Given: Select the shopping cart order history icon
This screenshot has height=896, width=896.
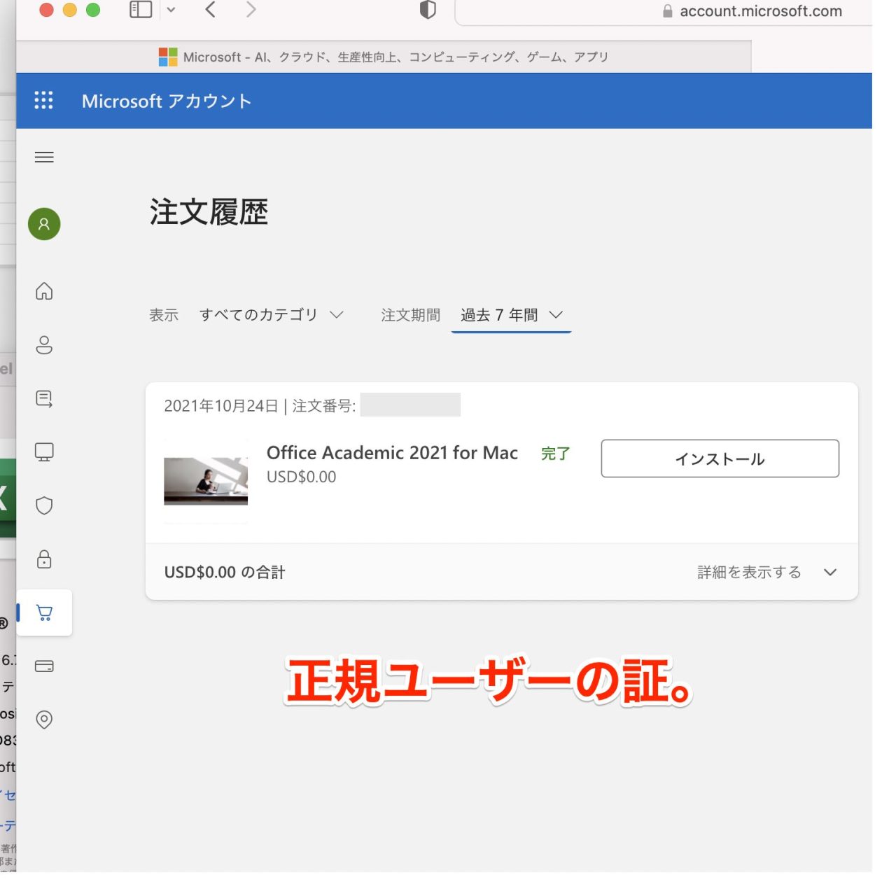Looking at the screenshot, I should [x=44, y=613].
